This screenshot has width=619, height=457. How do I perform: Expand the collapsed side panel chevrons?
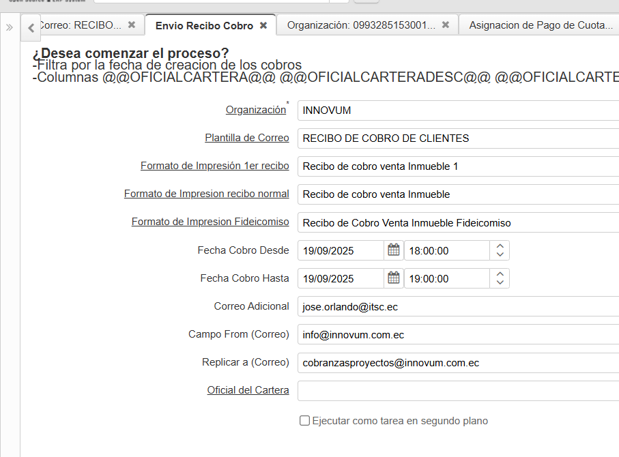pos(10,28)
